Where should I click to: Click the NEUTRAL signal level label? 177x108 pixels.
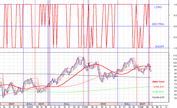pyautogui.click(x=158, y=24)
